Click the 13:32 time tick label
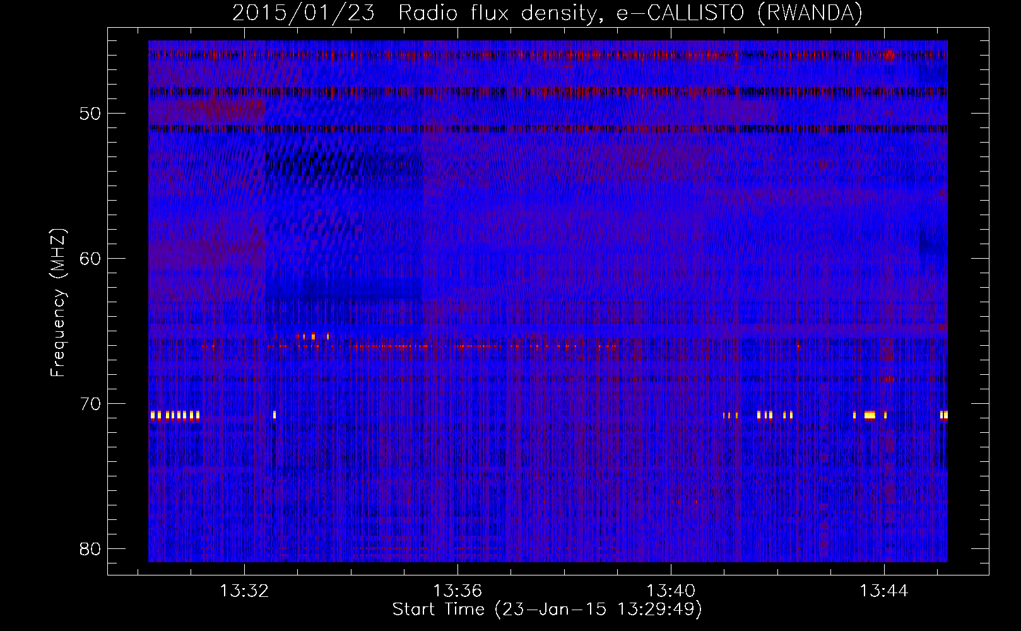1021x631 pixels. (244, 591)
